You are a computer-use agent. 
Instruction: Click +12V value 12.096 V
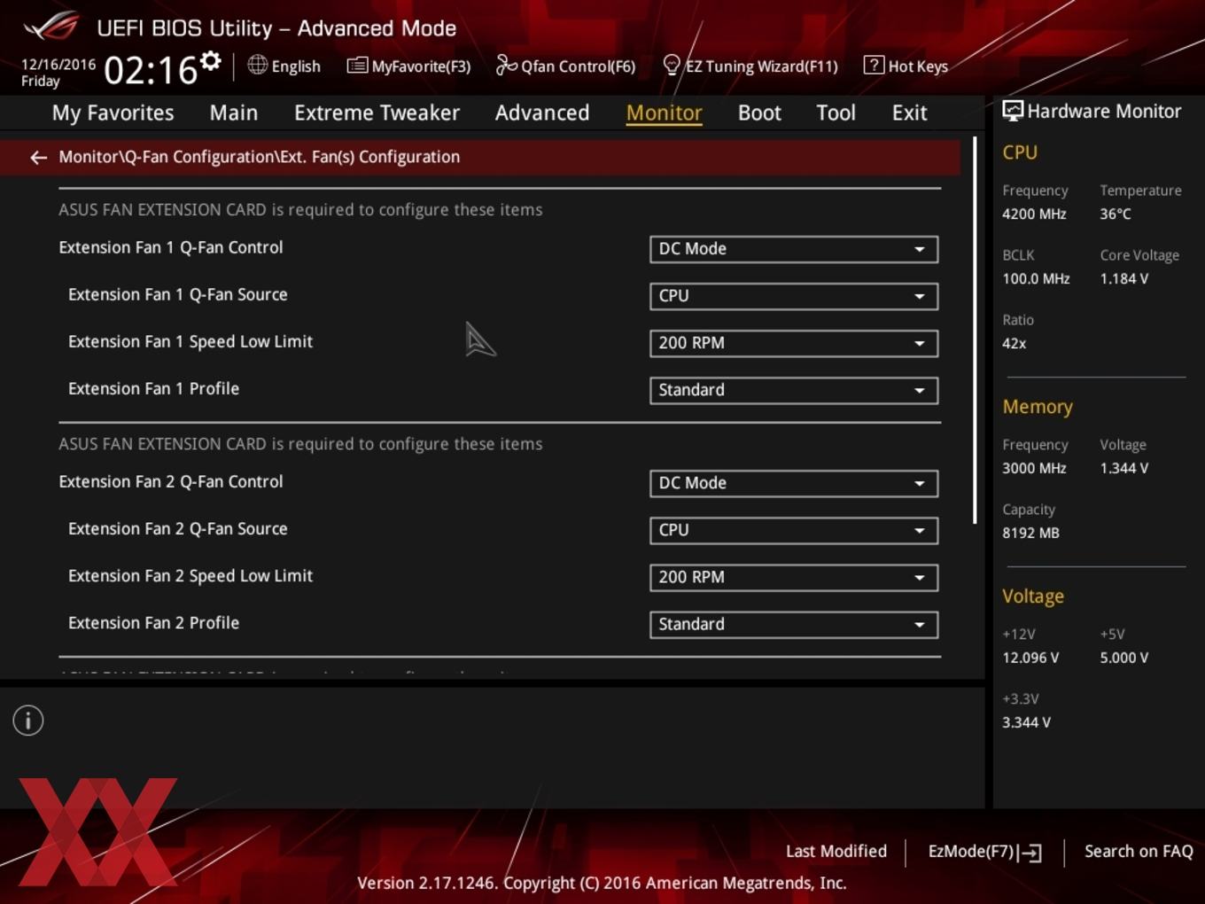tap(1030, 659)
